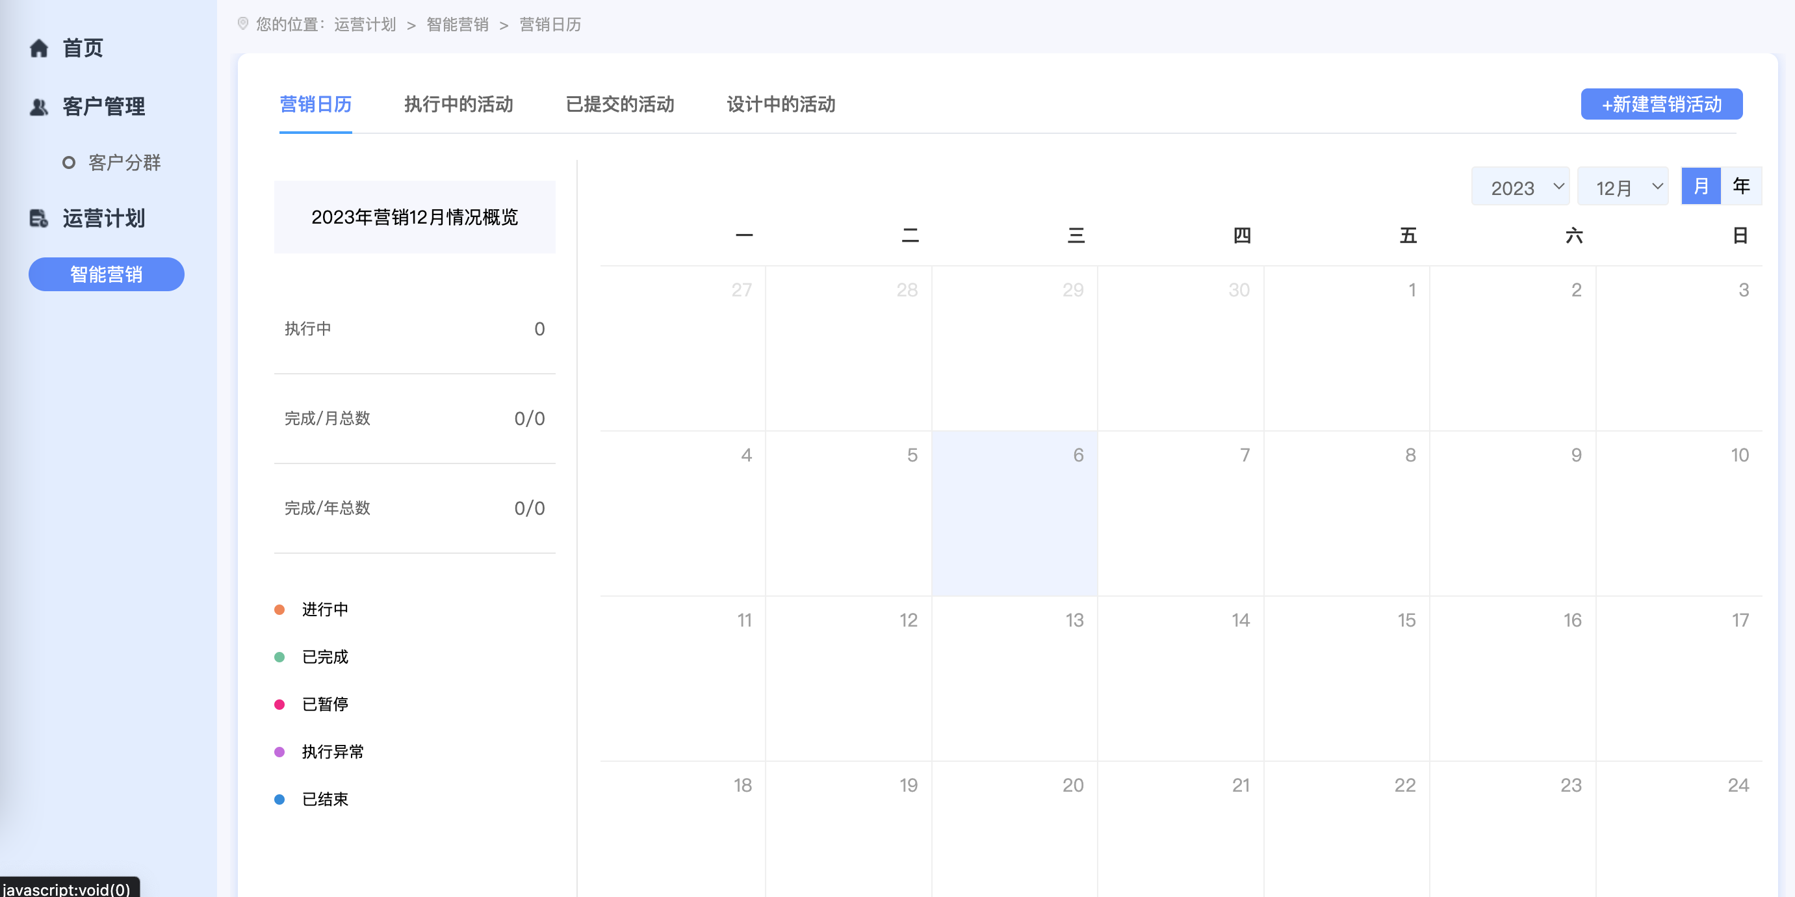
Task: Click the 执行异常 legend label
Action: click(x=333, y=752)
